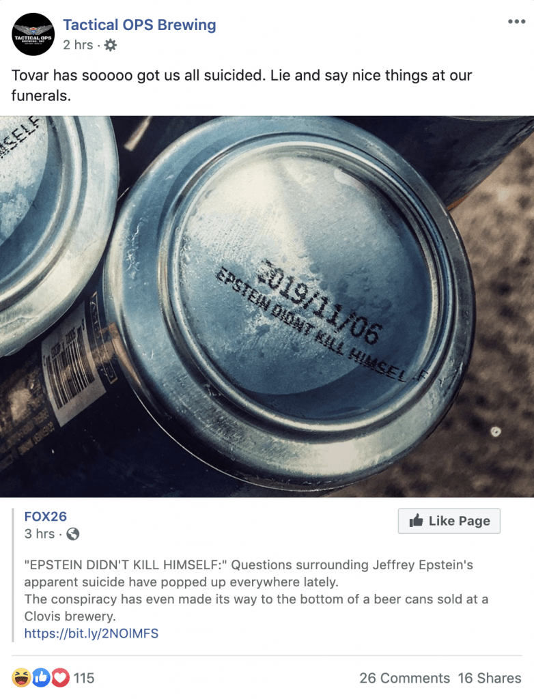The height and width of the screenshot is (699, 534).
Task: Click the Tactical OPS Brewing profile picture
Action: [33, 34]
